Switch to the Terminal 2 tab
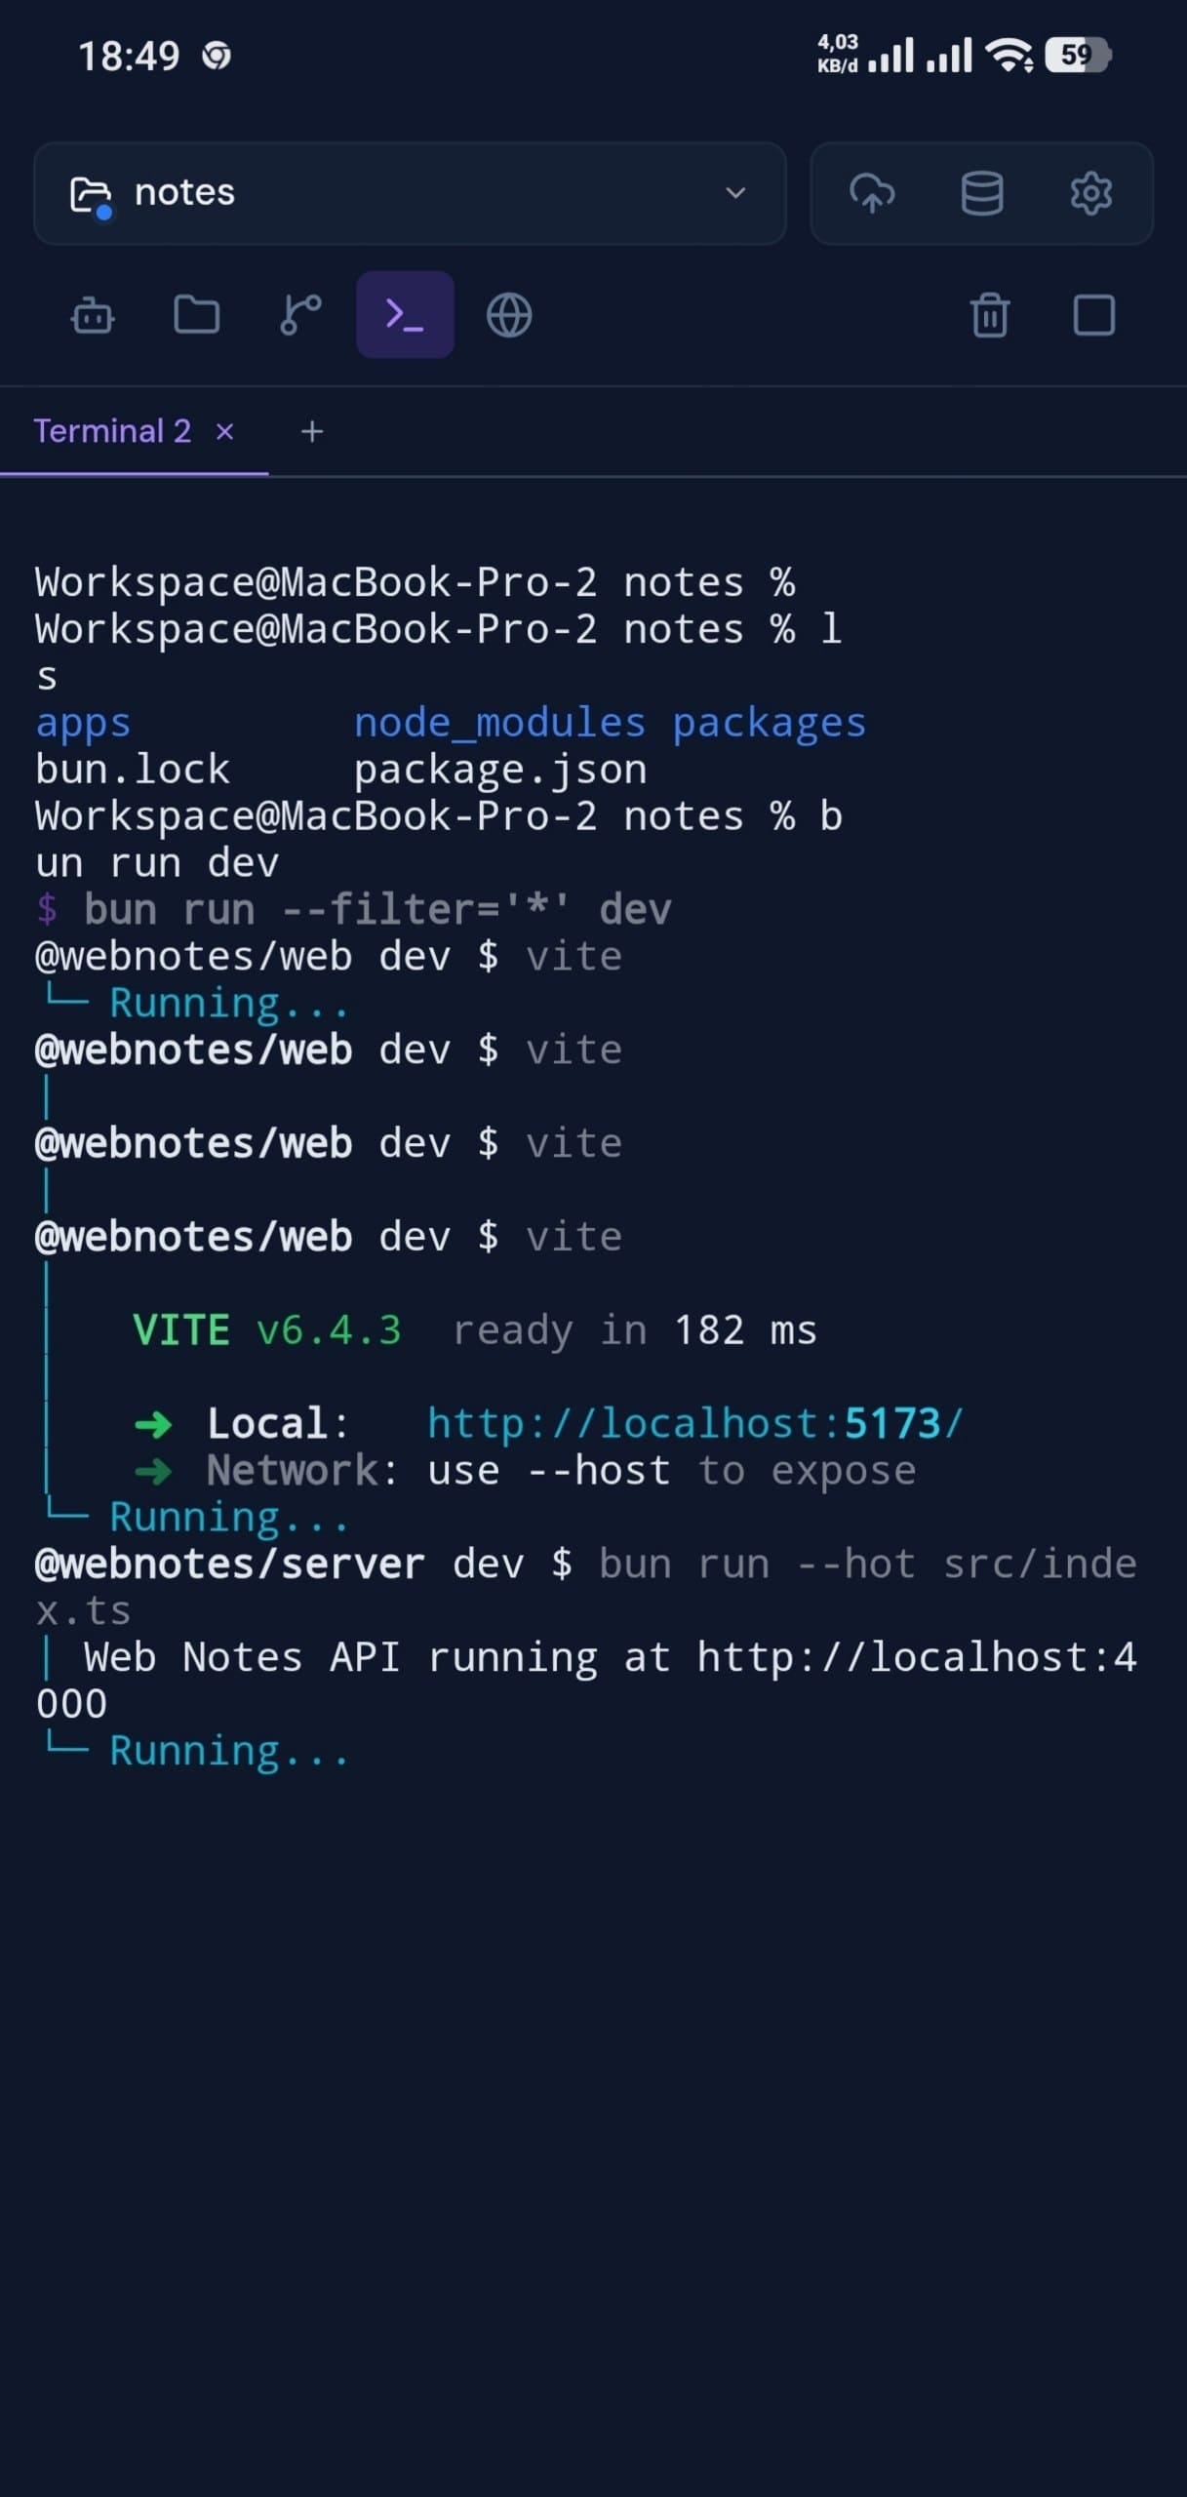This screenshot has height=2497, width=1187. coord(112,431)
